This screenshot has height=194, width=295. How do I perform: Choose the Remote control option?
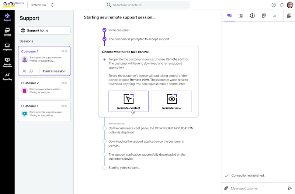pos(128,101)
